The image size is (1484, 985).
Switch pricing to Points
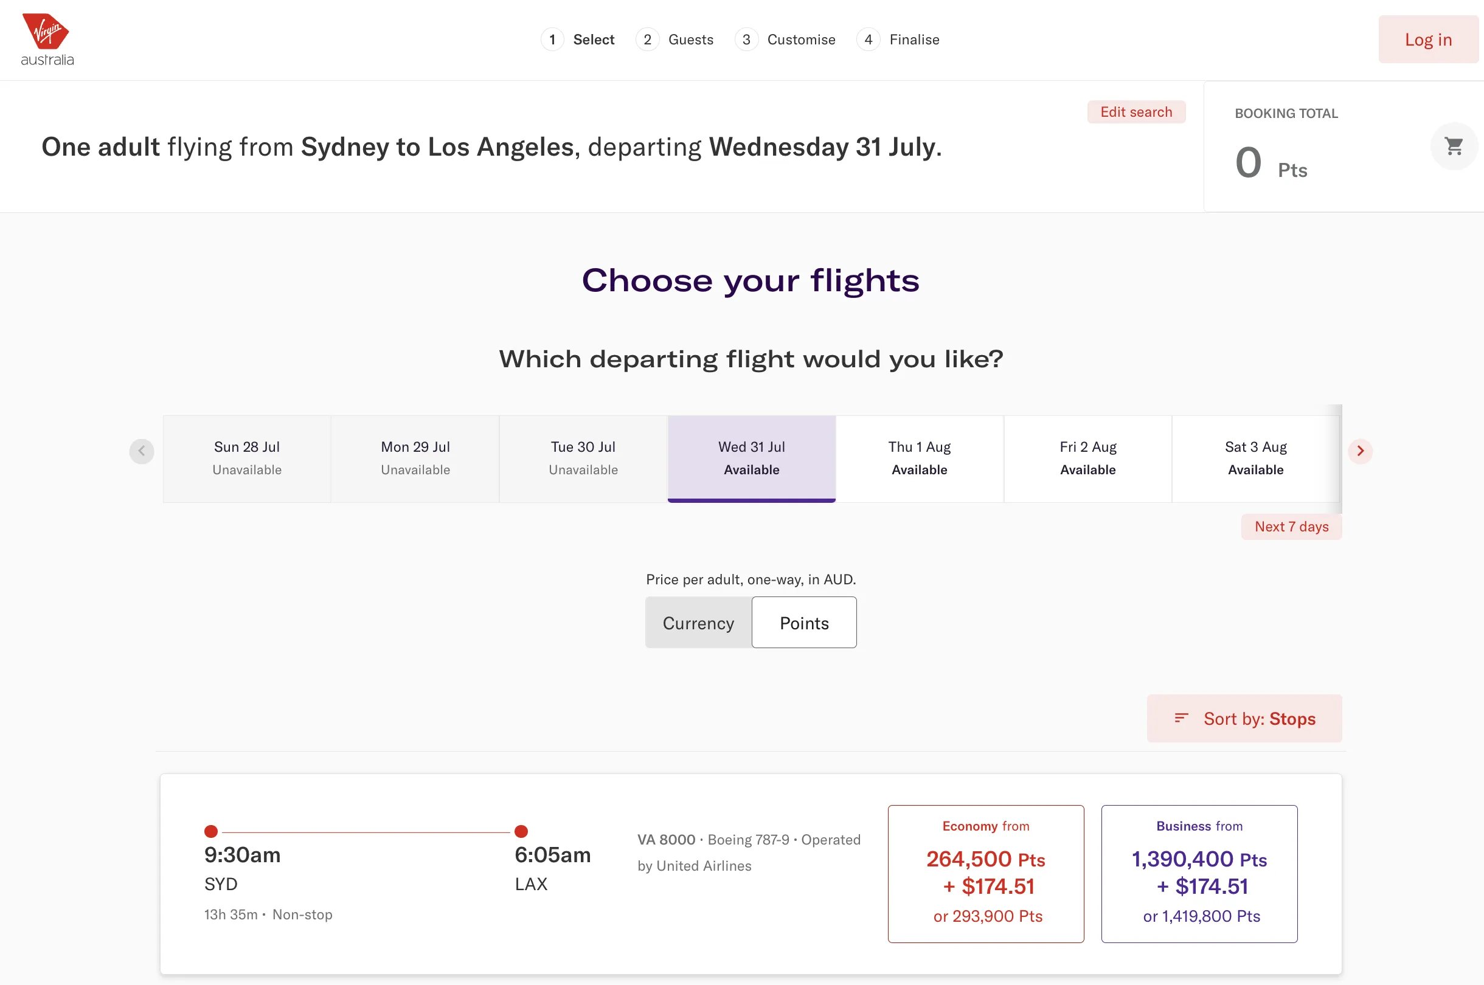click(x=804, y=623)
